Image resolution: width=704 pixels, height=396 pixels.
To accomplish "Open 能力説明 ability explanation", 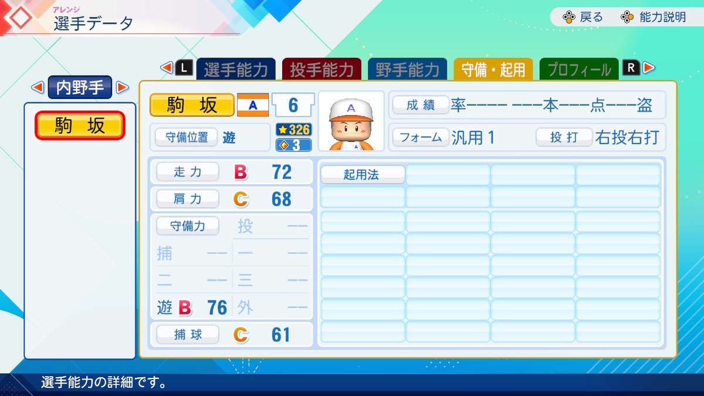I will click(663, 17).
